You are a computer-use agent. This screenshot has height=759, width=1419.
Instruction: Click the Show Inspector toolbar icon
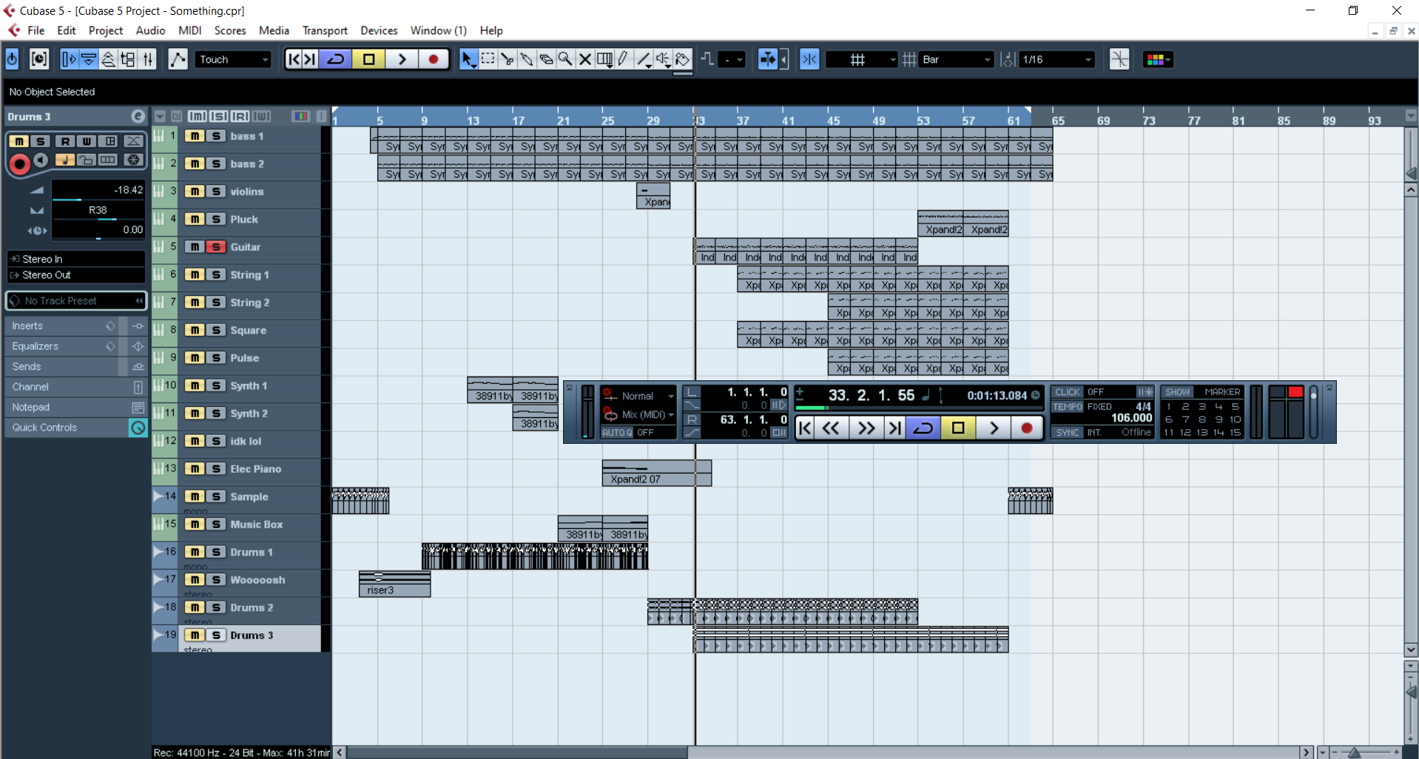(69, 59)
